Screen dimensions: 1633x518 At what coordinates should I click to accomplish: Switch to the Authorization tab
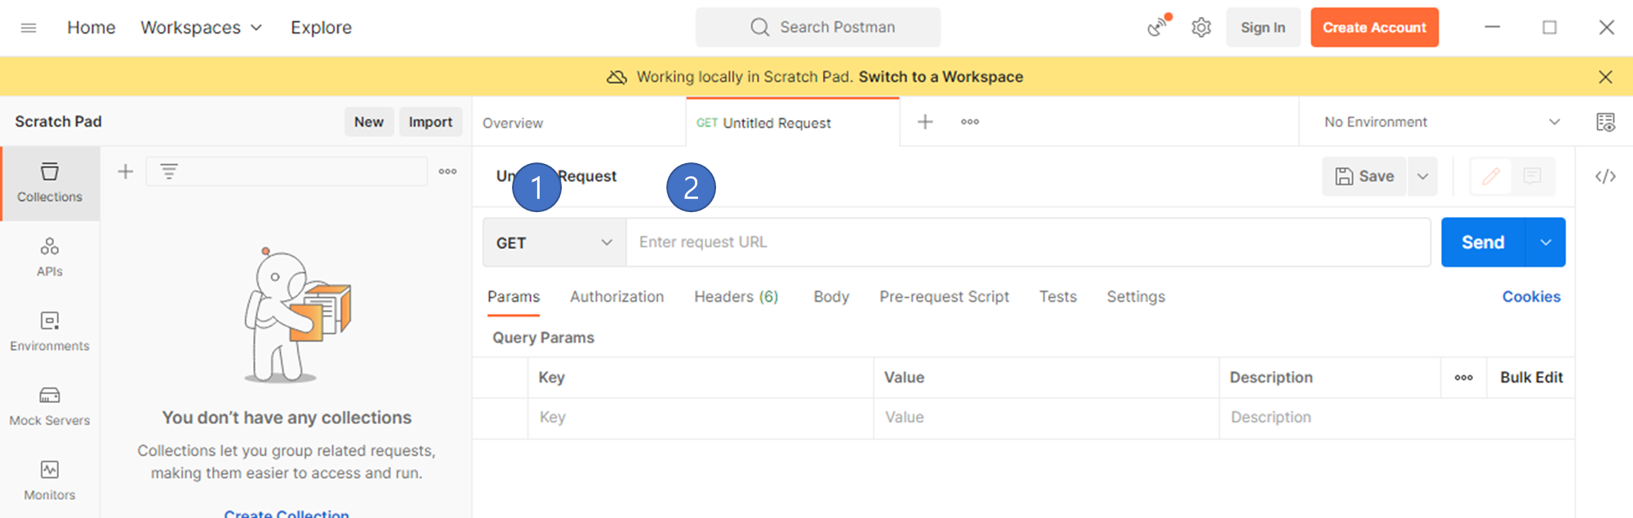click(616, 297)
